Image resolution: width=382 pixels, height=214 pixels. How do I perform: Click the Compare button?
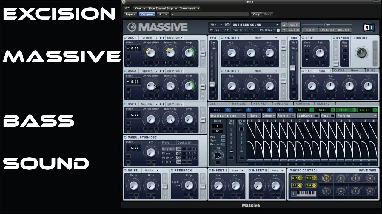pos(147,14)
